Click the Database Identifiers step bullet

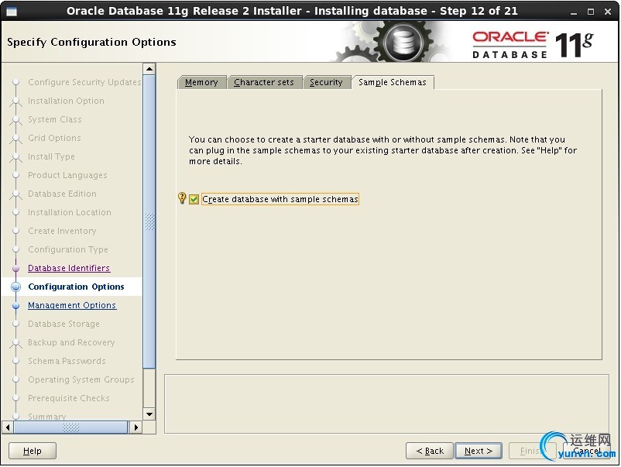coord(15,268)
